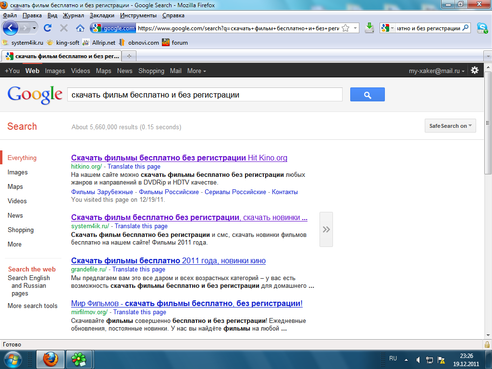Open the forum bookmark
The image size is (492, 369).
click(175, 43)
